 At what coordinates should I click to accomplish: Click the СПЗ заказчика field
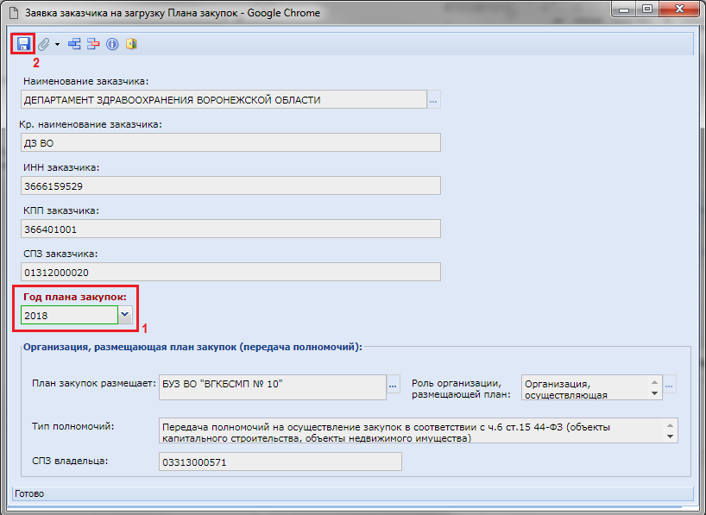(230, 272)
